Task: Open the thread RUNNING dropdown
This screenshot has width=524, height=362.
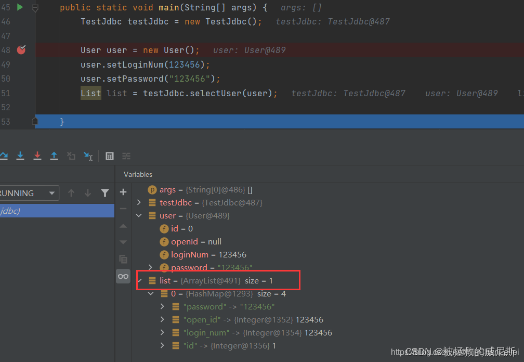Action: [30, 193]
